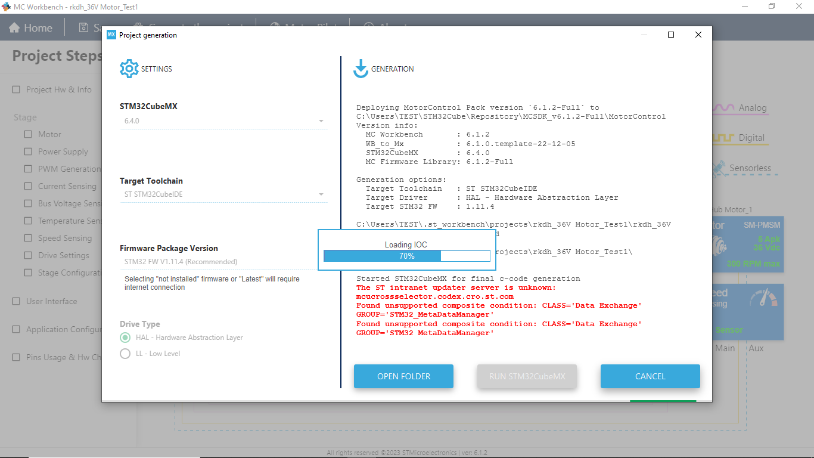814x458 pixels.
Task: Open the Target Toolchain dropdown
Action: pyautogui.click(x=321, y=194)
